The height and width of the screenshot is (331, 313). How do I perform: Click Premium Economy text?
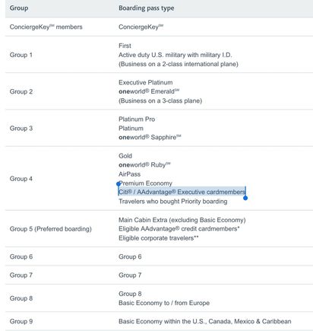[x=145, y=183]
